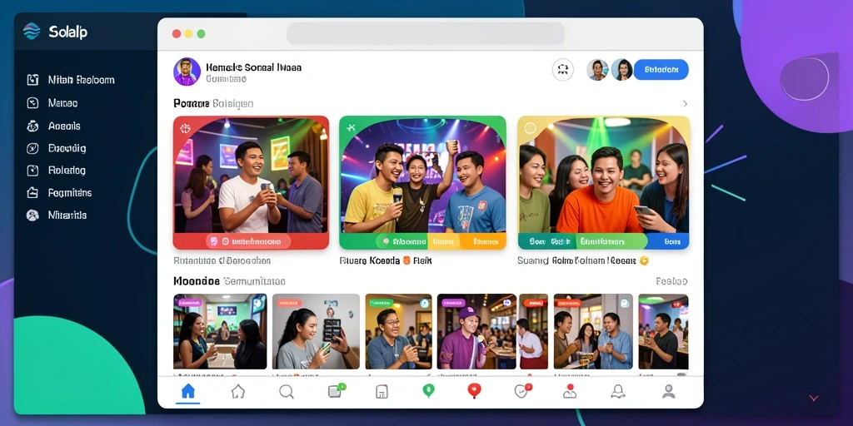Click the circular refresh icon in header
This screenshot has width=853, height=426.
click(563, 70)
